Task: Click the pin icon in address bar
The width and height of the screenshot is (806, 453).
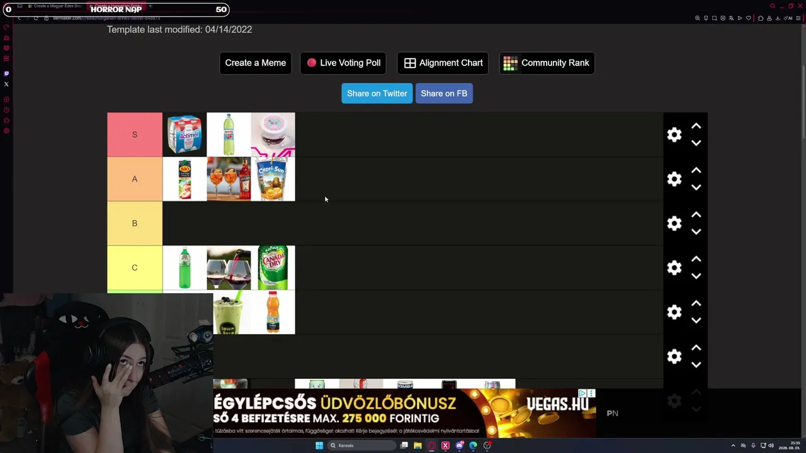Action: [706, 18]
